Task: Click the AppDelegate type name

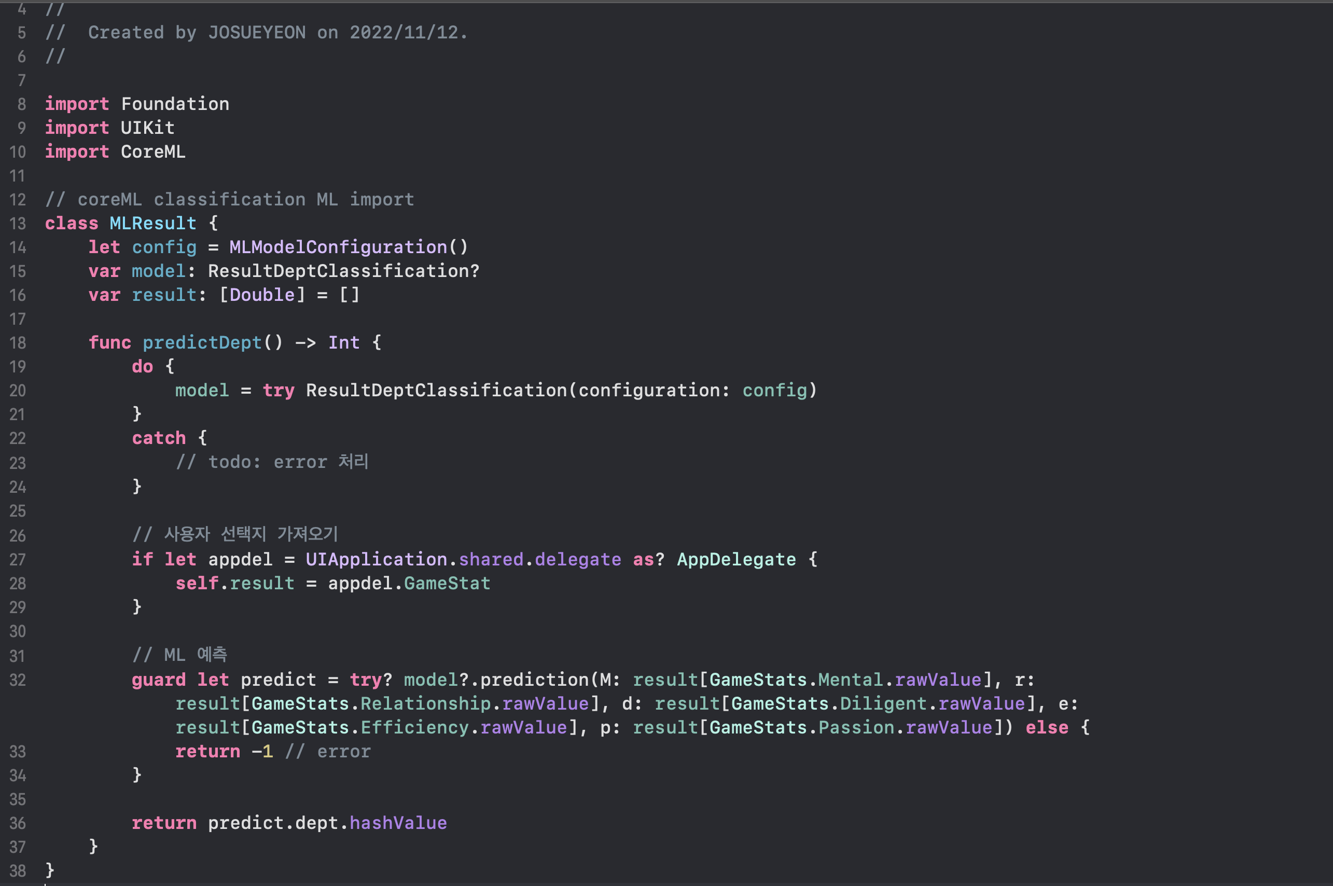Action: (x=737, y=559)
